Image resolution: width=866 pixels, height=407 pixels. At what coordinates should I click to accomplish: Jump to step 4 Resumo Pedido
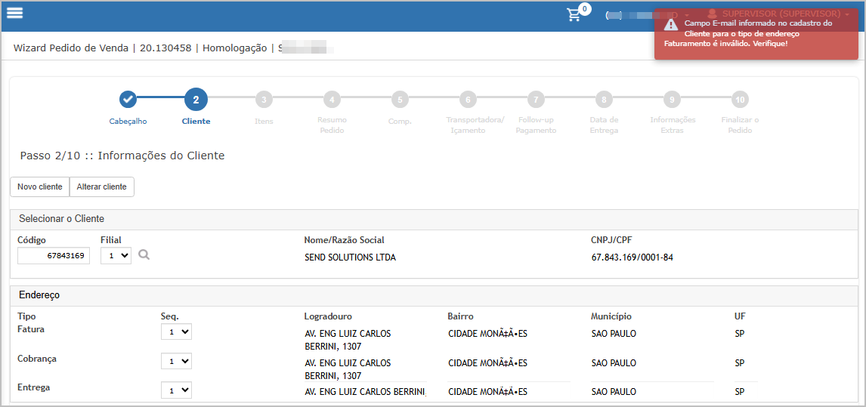click(x=332, y=99)
